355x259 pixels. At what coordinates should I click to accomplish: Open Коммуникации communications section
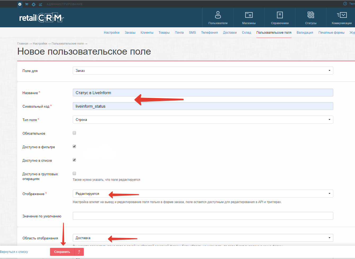tap(341, 17)
